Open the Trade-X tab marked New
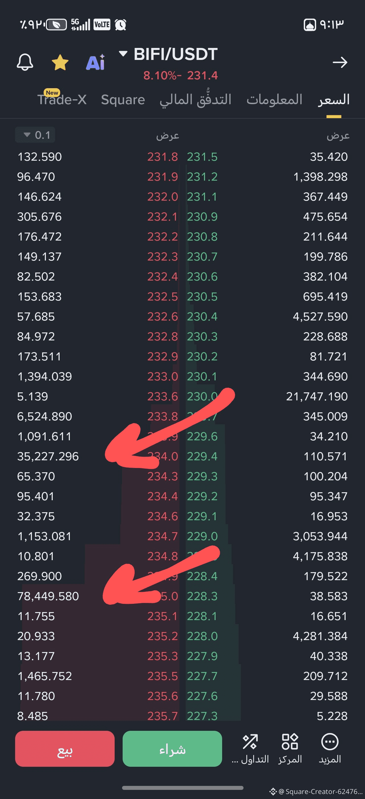 (x=62, y=100)
